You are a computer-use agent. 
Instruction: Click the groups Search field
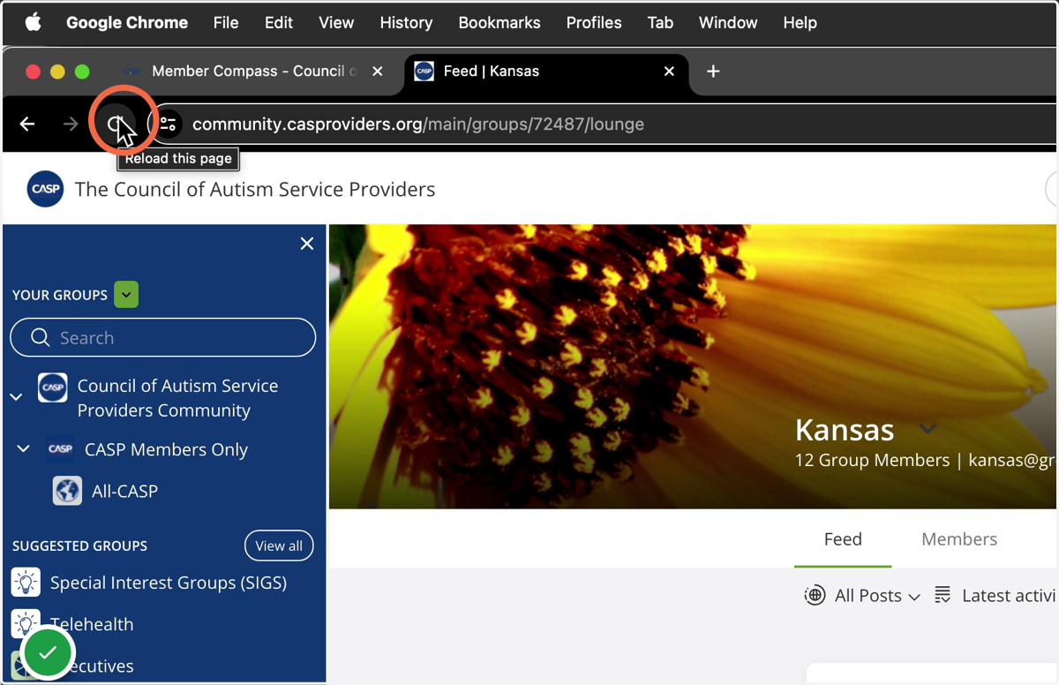tap(162, 338)
